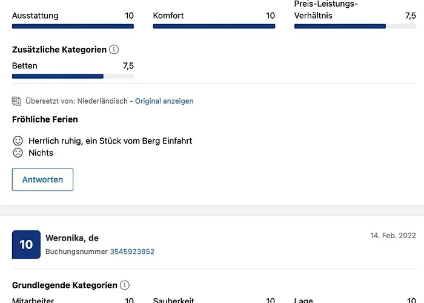Click the Grundlegende Kategorien heading
This screenshot has width=424, height=303.
[65, 285]
